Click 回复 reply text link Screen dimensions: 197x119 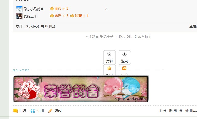[x=23, y=111]
